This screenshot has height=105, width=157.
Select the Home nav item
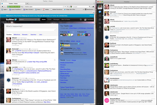pos(44,19)
